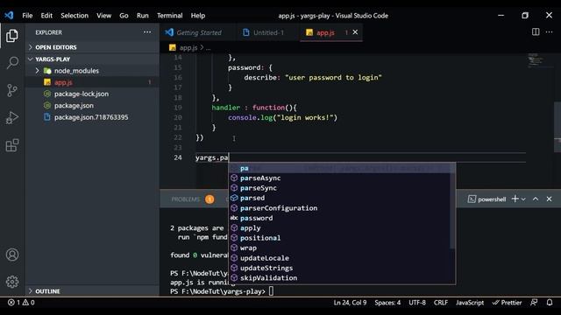Viewport: 561px width, 315px height.
Task: Open the View menu
Action: [103, 16]
